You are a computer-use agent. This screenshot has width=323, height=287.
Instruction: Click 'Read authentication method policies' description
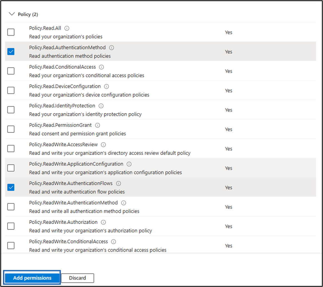click(70, 56)
